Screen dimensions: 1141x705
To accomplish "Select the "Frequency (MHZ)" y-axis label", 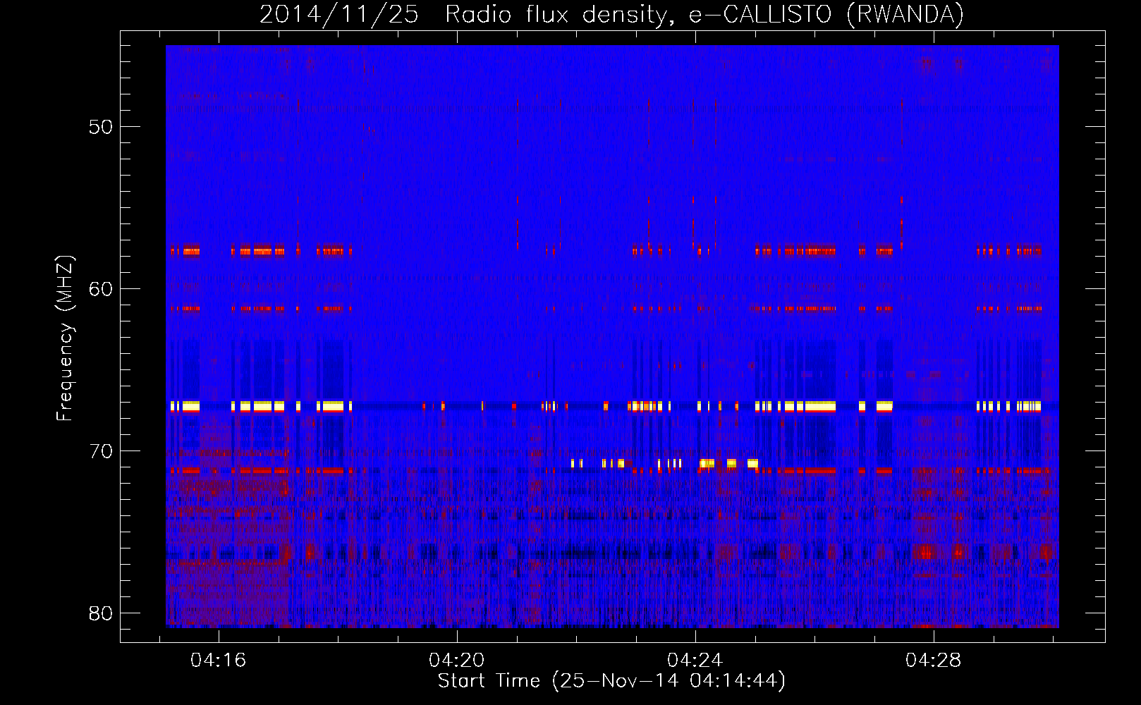I will tap(64, 338).
